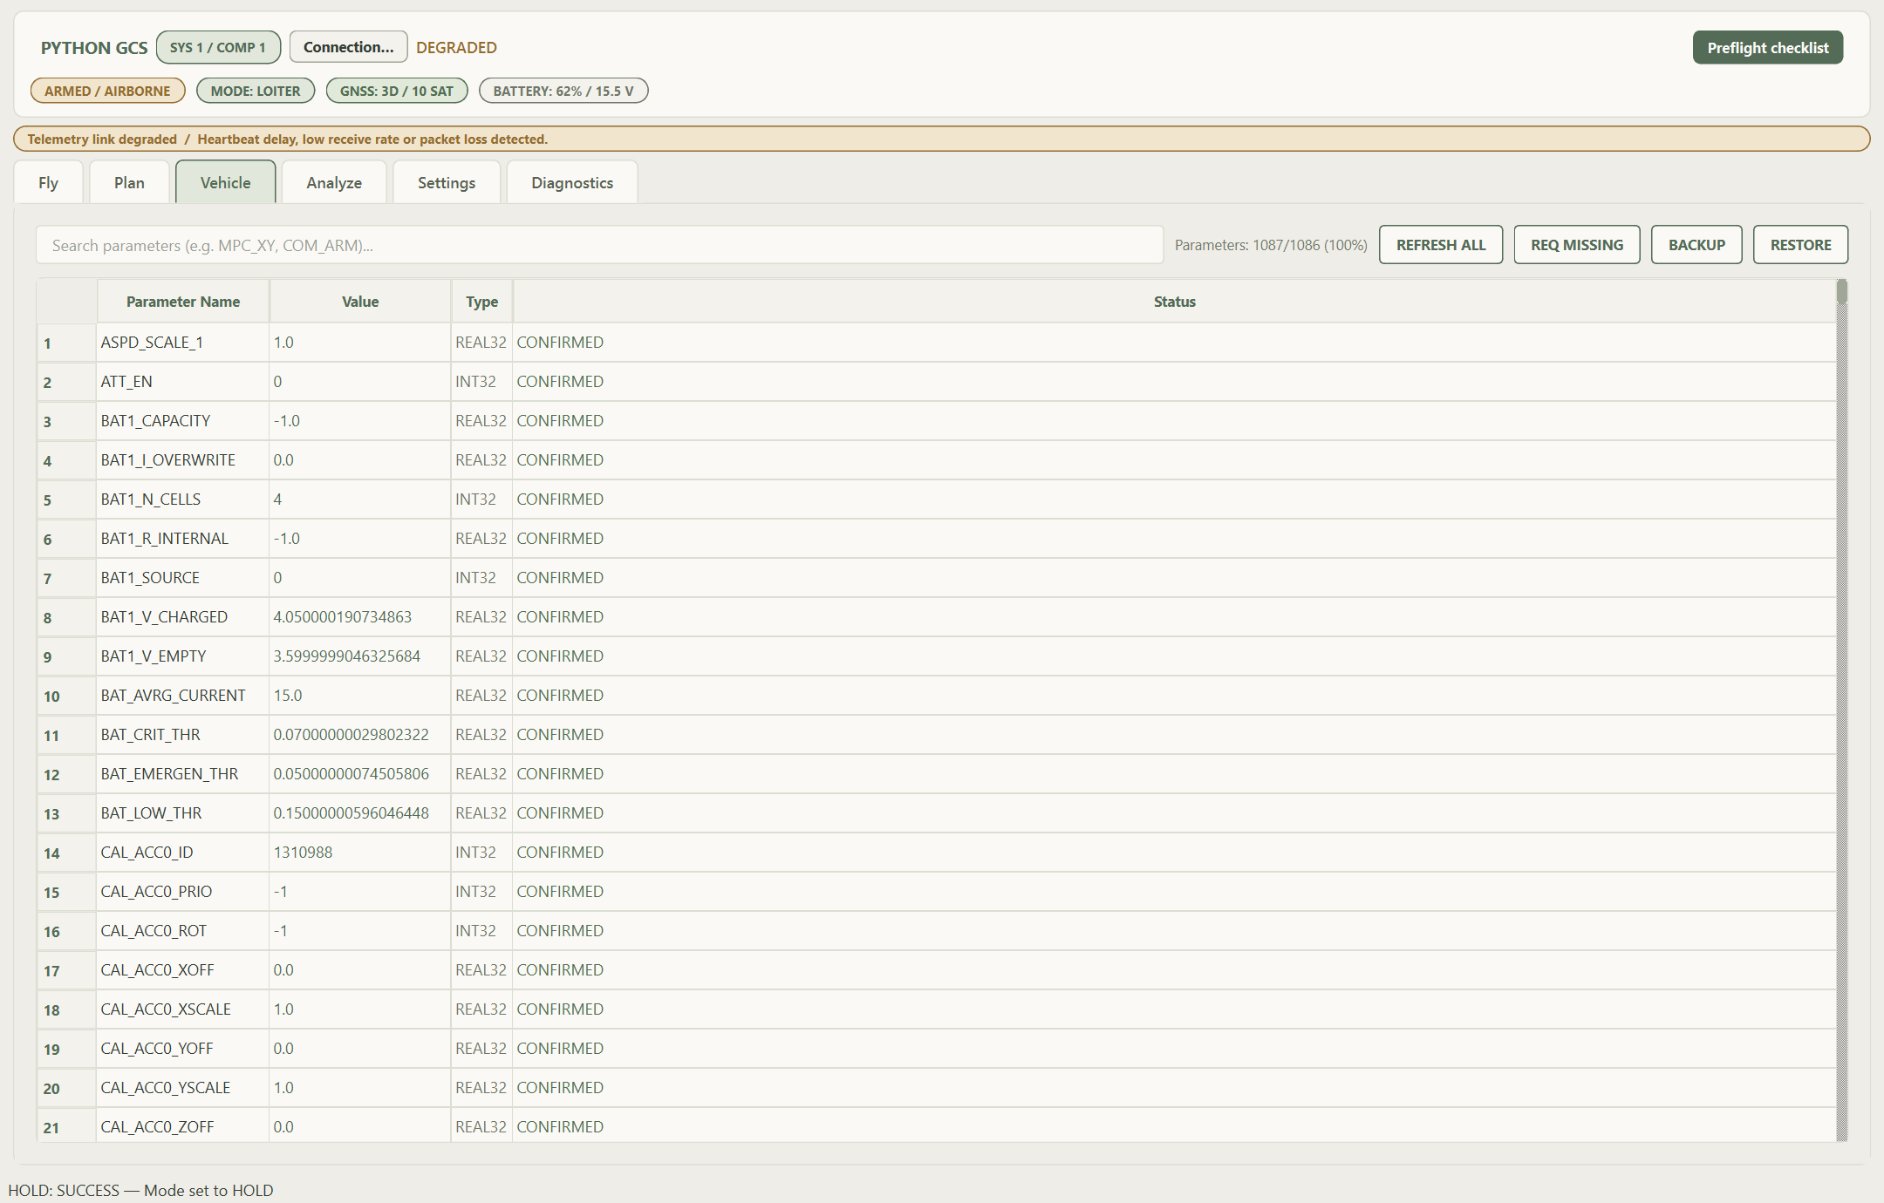Click the BATTERY: 62% / 15.5 V pill
The width and height of the screenshot is (1884, 1203).
563,91
